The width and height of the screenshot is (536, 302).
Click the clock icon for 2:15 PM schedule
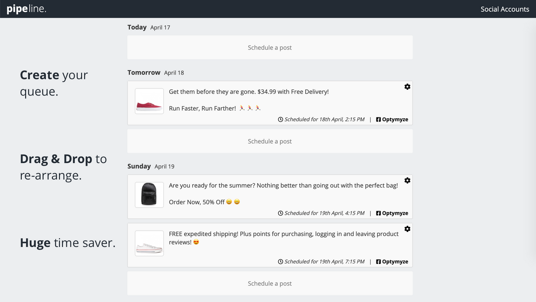281,120
